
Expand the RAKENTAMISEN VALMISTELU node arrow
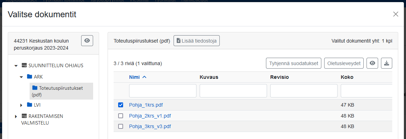pos(16,116)
